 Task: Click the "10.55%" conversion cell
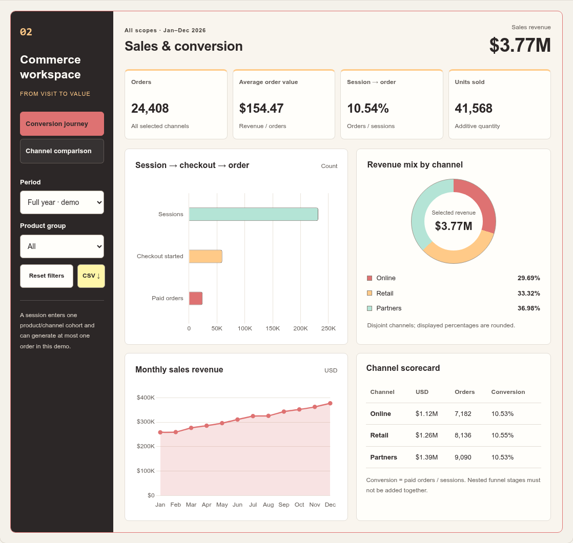[x=502, y=435]
